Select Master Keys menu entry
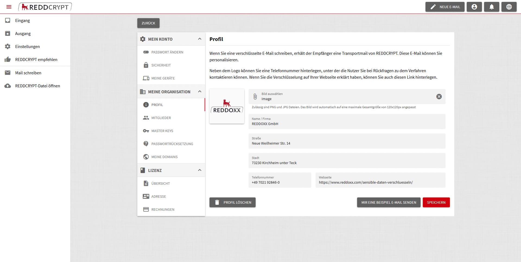The height and width of the screenshot is (262, 521). coord(171,131)
